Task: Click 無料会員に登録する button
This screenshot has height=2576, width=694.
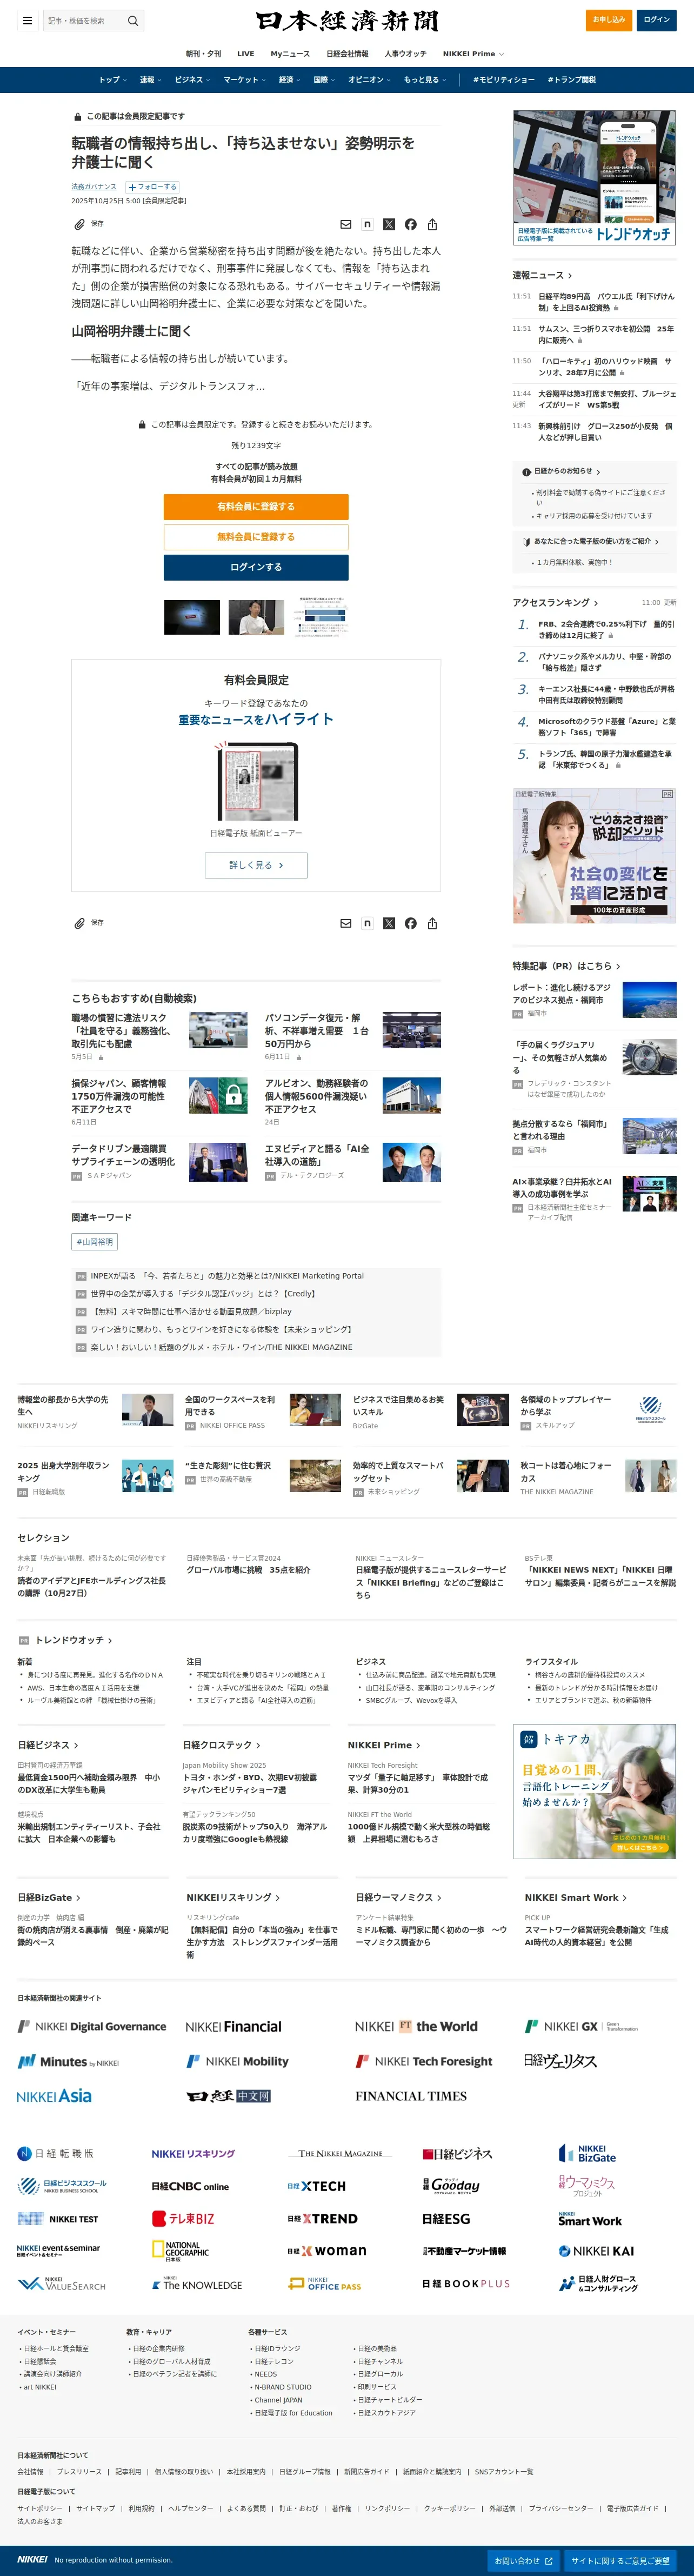Action: pos(256,537)
